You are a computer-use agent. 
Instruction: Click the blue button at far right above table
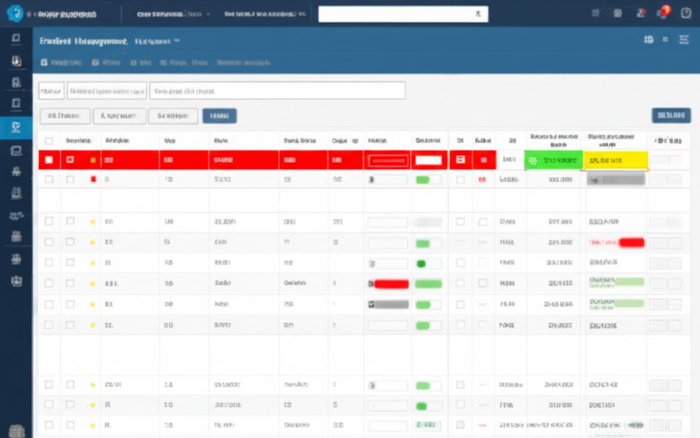(x=670, y=115)
